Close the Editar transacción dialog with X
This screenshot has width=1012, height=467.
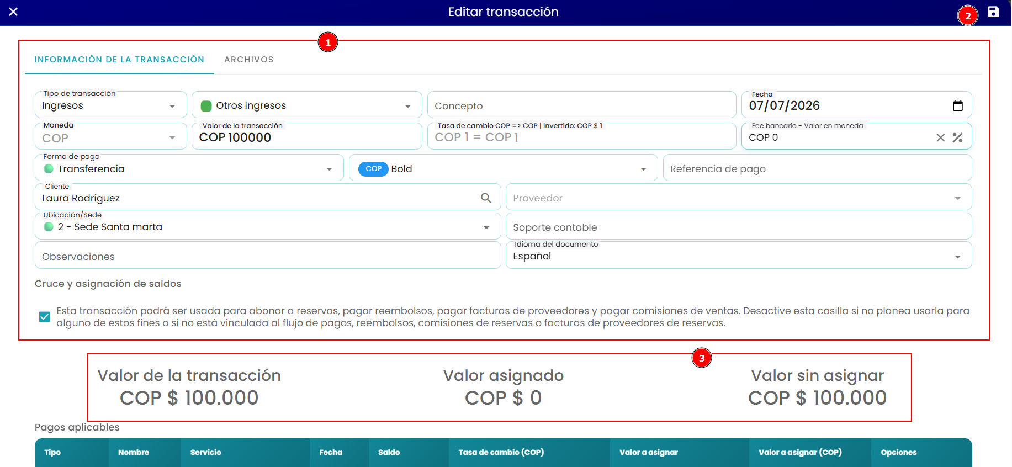[13, 12]
